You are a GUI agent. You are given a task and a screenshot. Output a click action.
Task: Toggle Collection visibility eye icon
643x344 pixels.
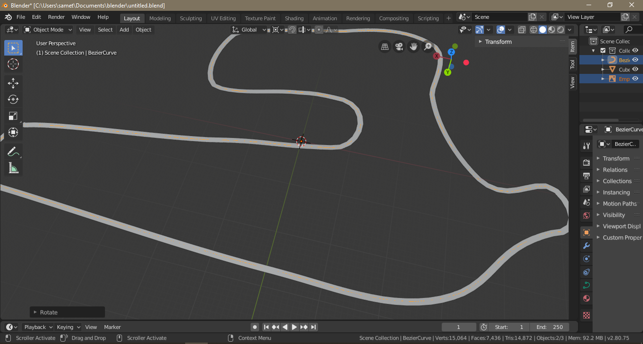(x=635, y=50)
